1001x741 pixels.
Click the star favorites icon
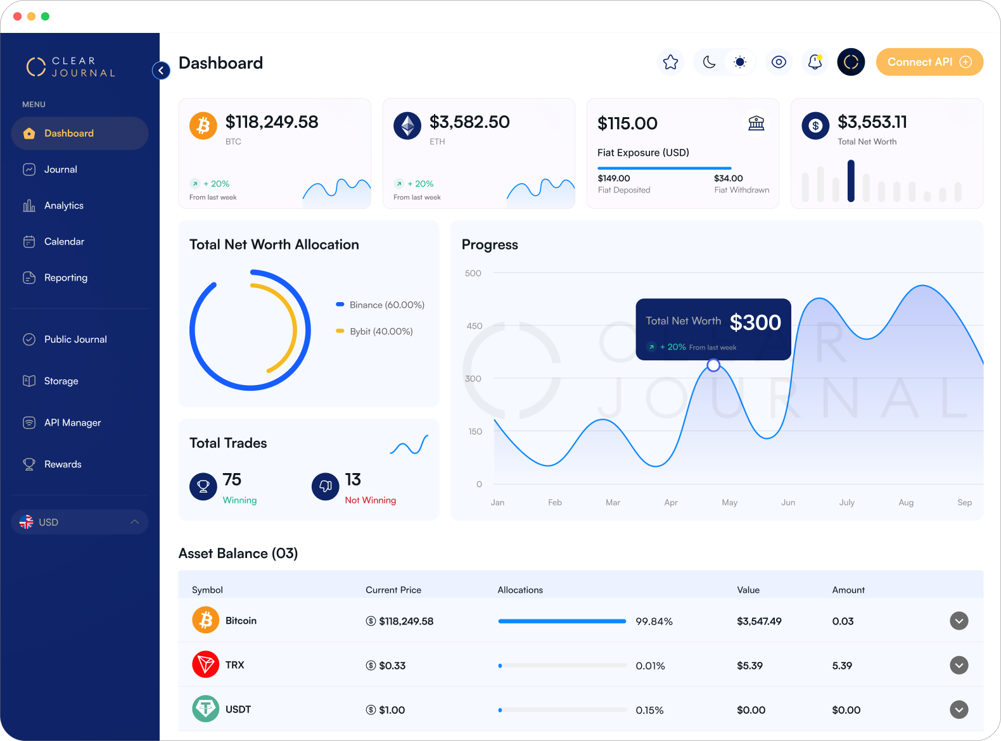670,62
